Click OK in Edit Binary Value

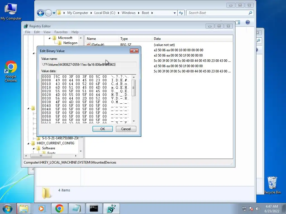(103, 129)
